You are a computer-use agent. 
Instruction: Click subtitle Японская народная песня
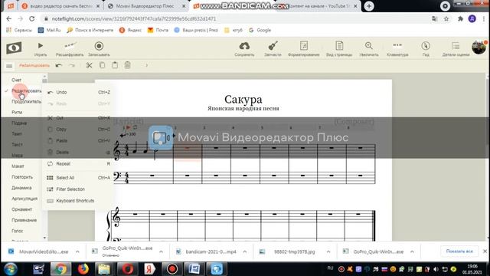pyautogui.click(x=243, y=108)
